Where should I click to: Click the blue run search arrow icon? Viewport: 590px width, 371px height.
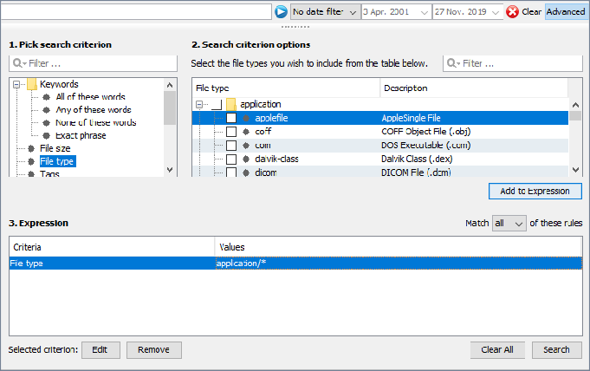tap(281, 12)
